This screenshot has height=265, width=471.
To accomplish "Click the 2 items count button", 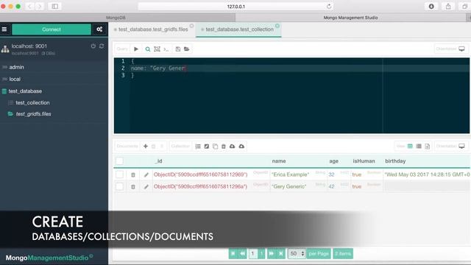I will (343, 253).
